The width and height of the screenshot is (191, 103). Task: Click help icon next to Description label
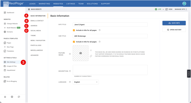point(70,71)
